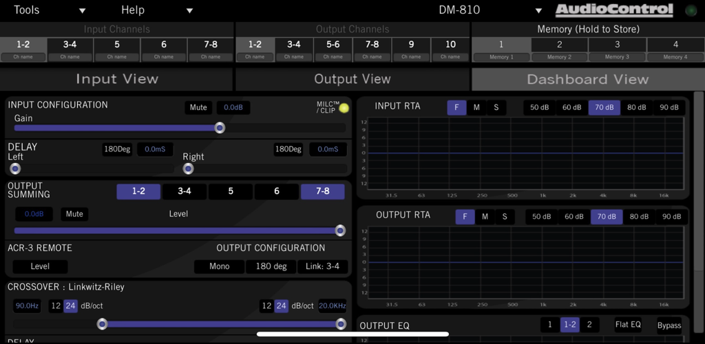Click the 90.0Hz high-pass crossover frequency

(27, 306)
